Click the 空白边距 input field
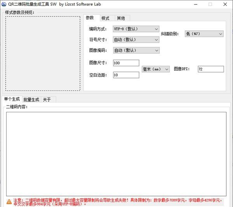The image size is (233, 207). [x=126, y=75]
